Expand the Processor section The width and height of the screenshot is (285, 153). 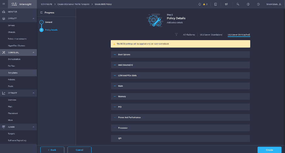(180, 128)
